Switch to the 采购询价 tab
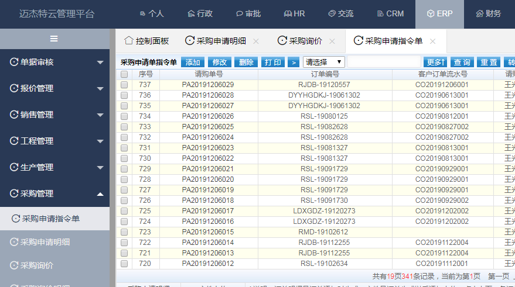This screenshot has width=515, height=287. pos(300,41)
